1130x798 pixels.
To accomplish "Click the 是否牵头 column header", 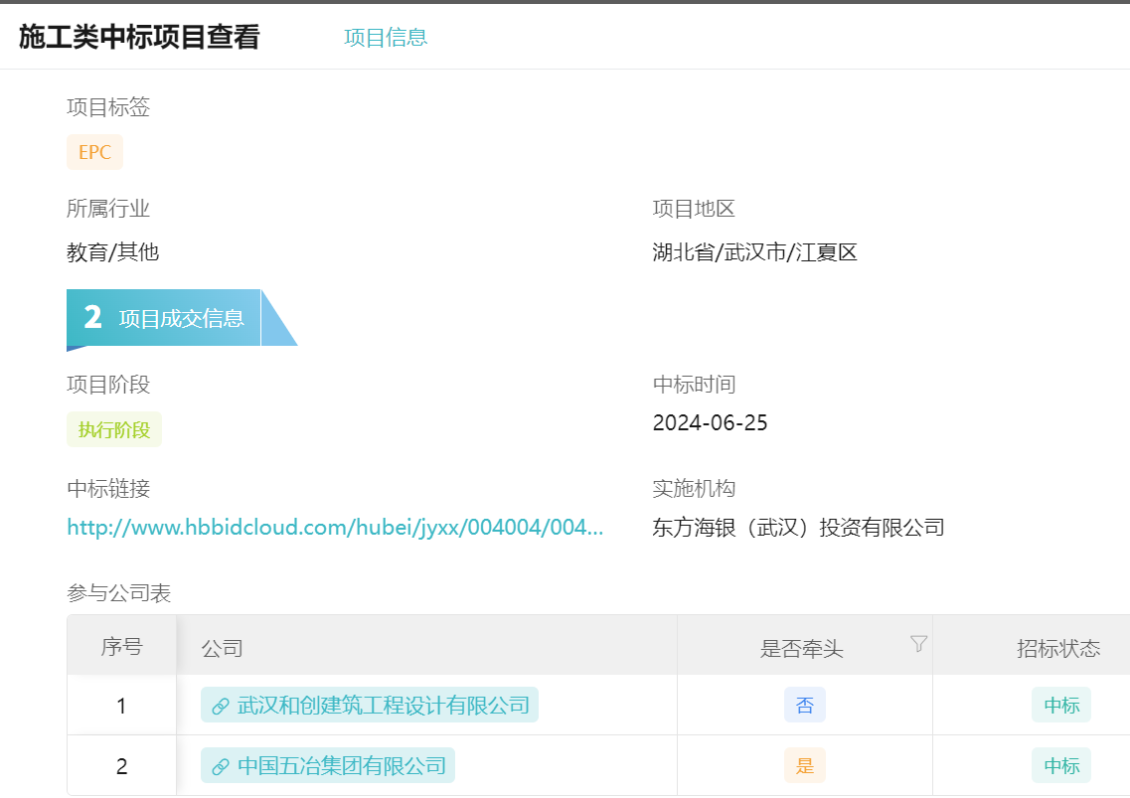I will tap(804, 646).
